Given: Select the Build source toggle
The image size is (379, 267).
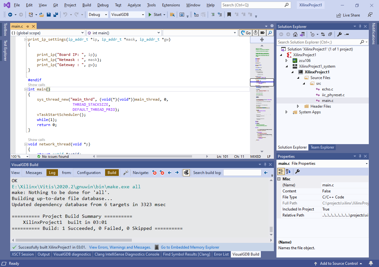Looking at the screenshot, I should point(112,172).
